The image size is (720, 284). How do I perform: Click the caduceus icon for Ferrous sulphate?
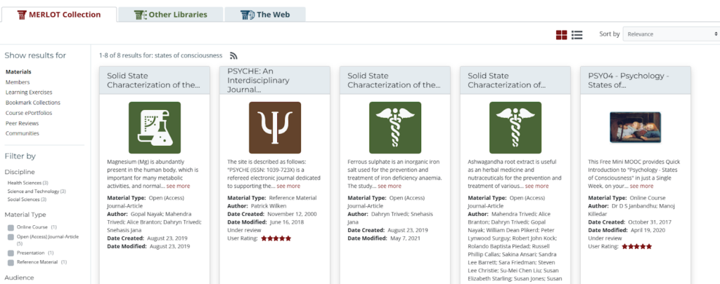coord(395,128)
